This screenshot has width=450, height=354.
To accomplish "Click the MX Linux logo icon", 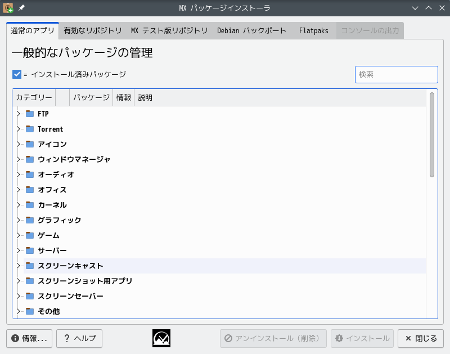I will [x=161, y=338].
